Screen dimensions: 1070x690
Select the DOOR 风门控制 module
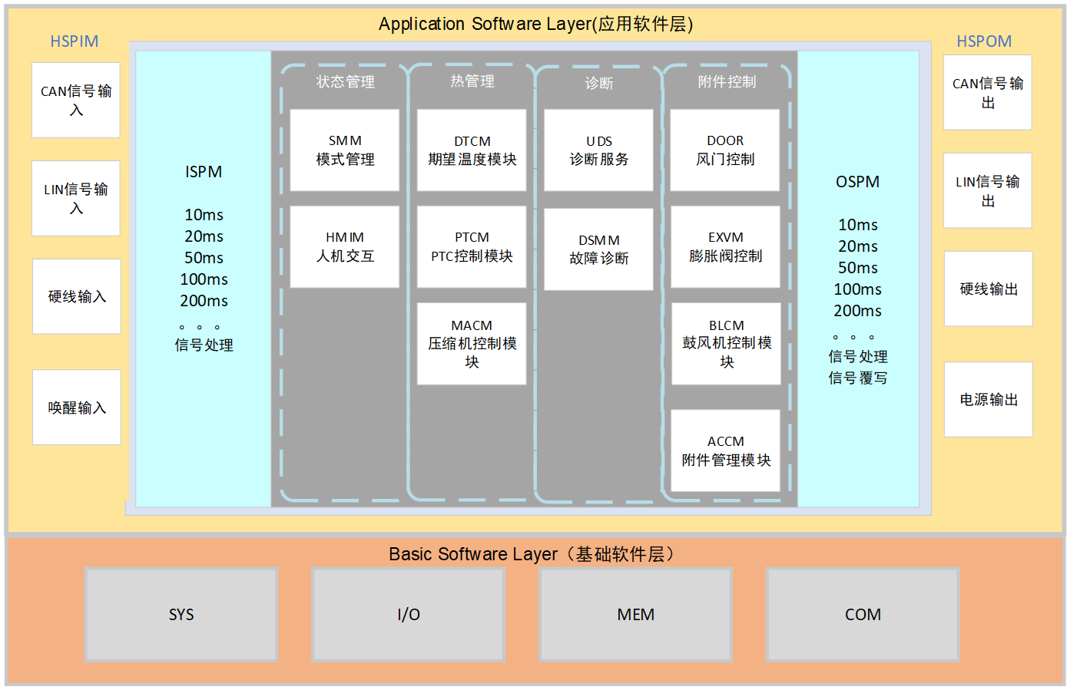[725, 150]
